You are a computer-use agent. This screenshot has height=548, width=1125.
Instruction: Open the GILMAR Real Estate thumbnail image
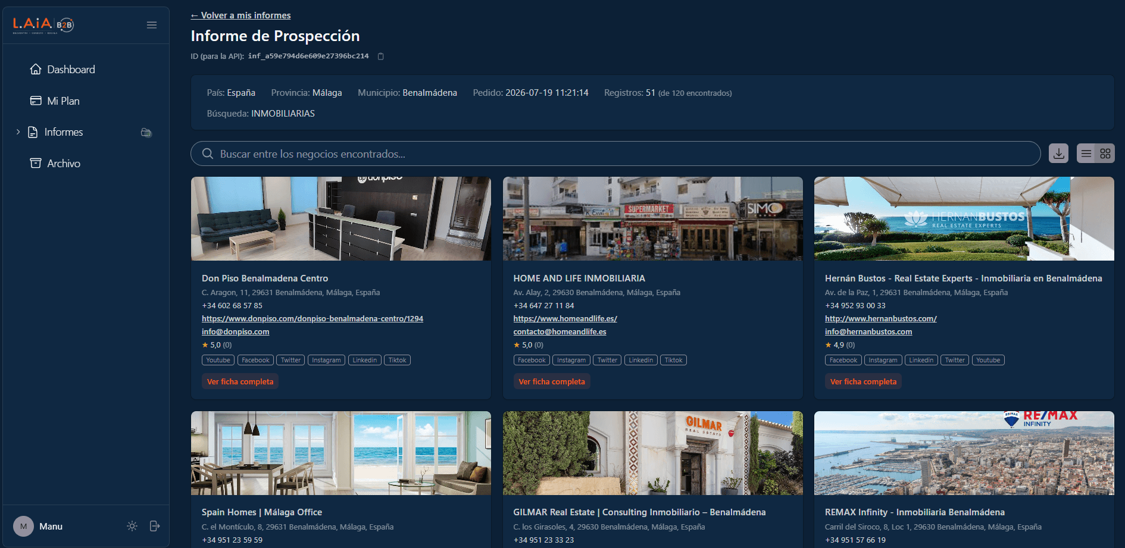pyautogui.click(x=652, y=453)
